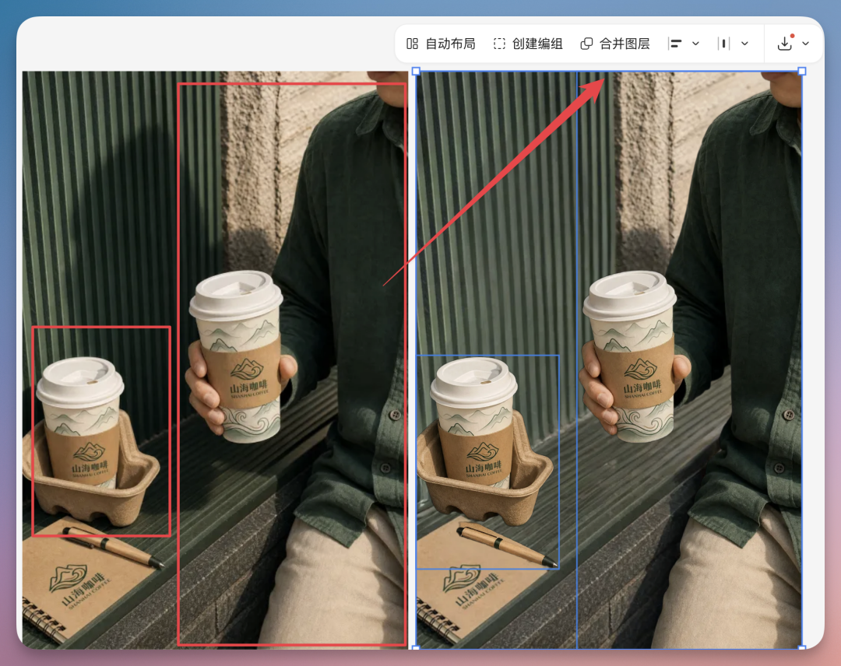Open the alignment options dropdown chevron
Screen dimensions: 841x666
[696, 44]
